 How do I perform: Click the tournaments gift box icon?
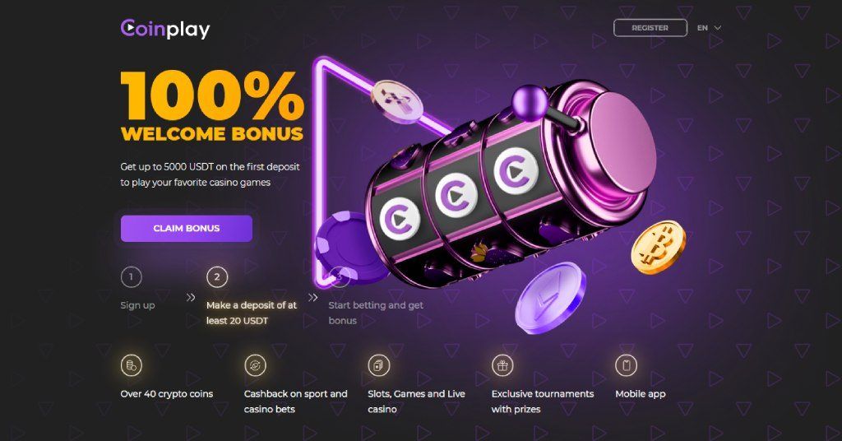(502, 366)
